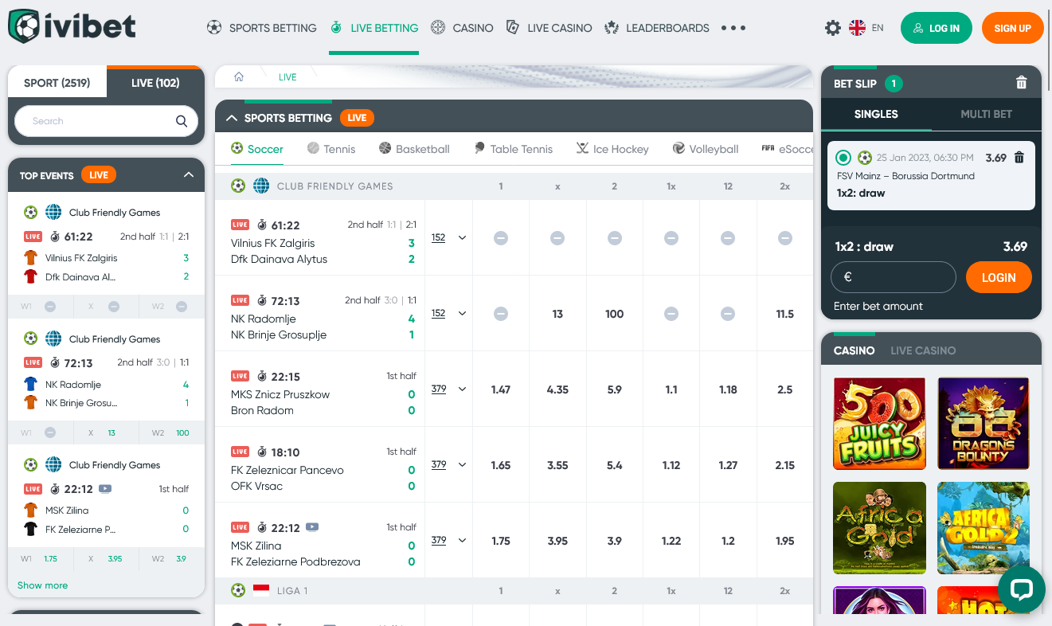Click the search magnifier icon
1052x626 pixels.
182,121
